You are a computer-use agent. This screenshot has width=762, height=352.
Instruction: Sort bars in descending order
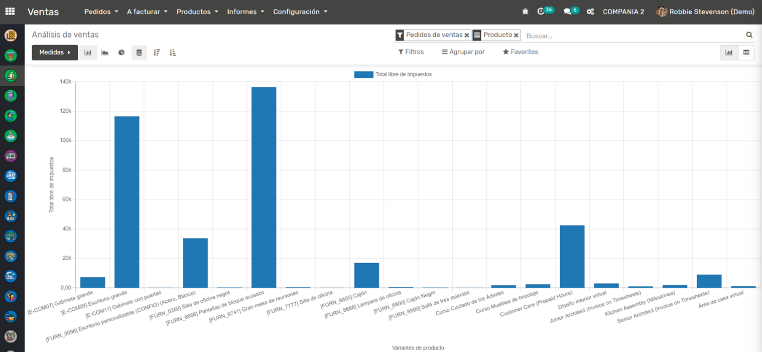pos(157,53)
